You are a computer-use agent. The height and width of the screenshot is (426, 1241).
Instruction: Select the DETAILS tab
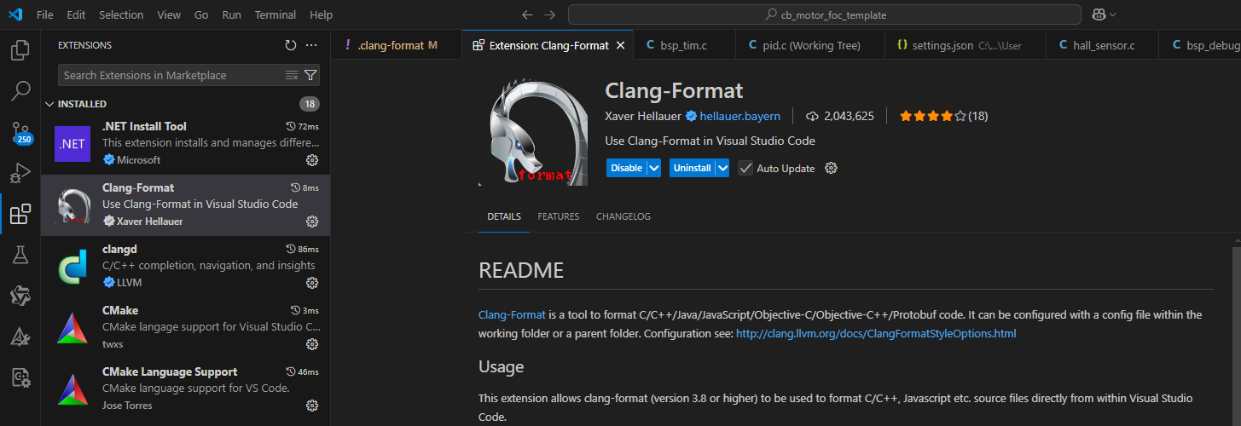504,216
